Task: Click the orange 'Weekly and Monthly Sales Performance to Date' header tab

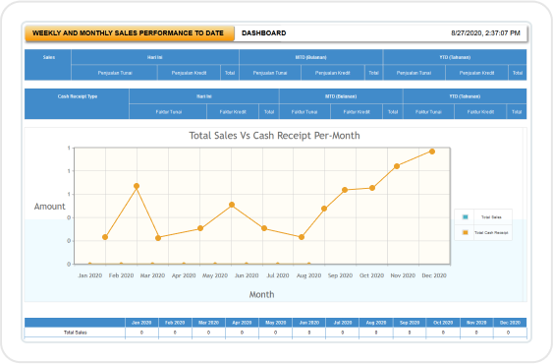Action: click(129, 33)
